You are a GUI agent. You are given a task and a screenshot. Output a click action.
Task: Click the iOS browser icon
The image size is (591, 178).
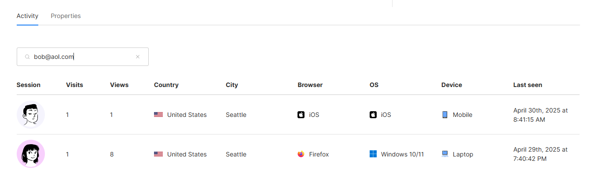[x=301, y=115]
